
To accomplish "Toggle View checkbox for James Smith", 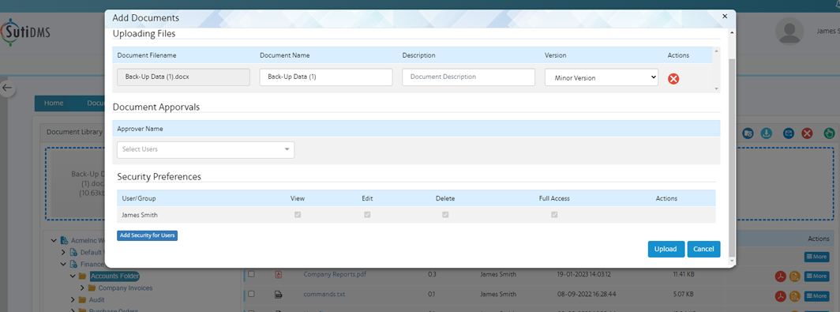I will [x=298, y=214].
